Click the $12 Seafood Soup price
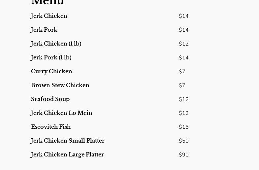Image resolution: width=259 pixels, height=170 pixels. (x=184, y=99)
